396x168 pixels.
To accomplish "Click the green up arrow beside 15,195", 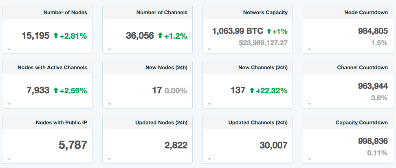I will click(x=56, y=36).
